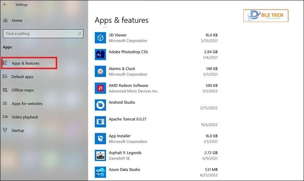Focus the Find a setting field
The height and width of the screenshot is (181, 304).
43,34
